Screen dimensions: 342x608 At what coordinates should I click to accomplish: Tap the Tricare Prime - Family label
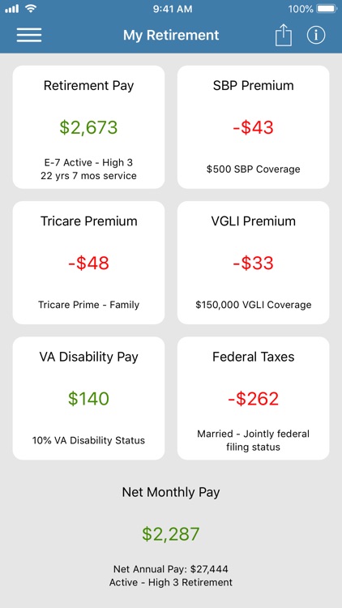pos(89,305)
